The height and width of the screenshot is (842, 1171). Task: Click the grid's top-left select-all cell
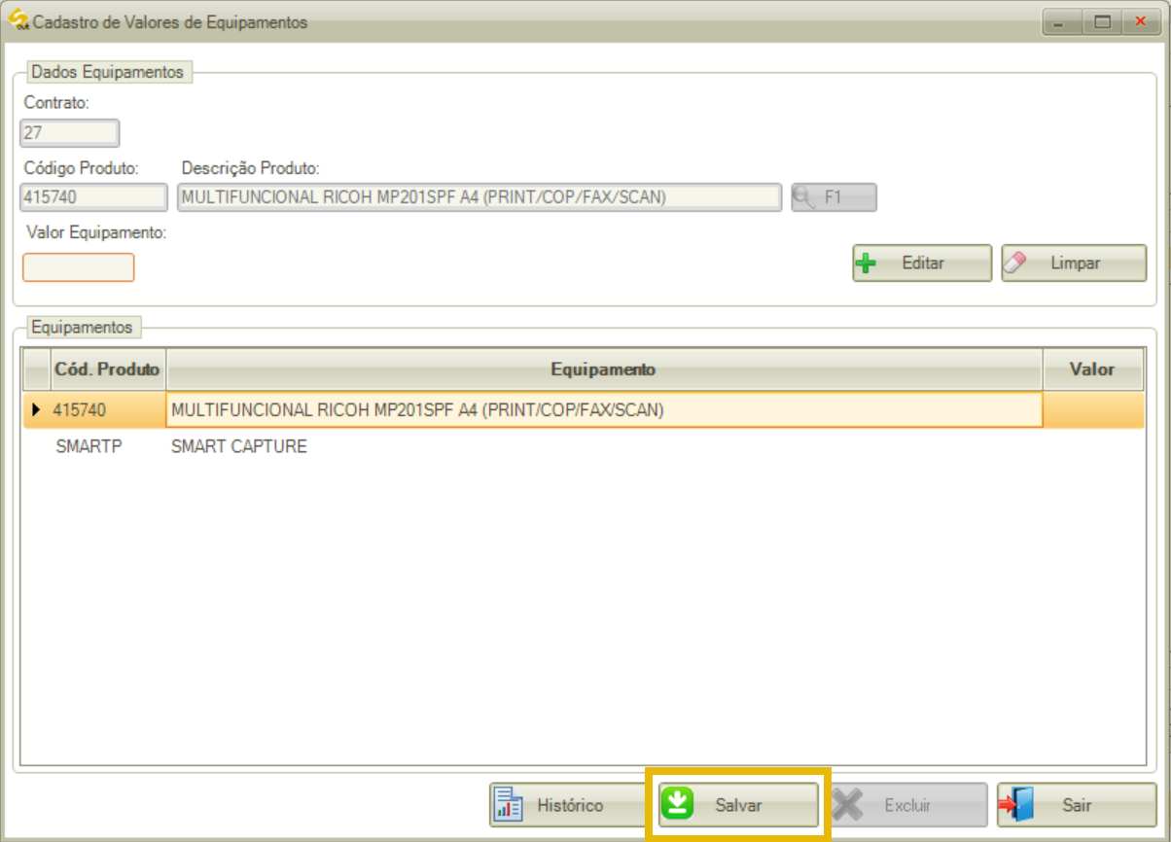37,369
